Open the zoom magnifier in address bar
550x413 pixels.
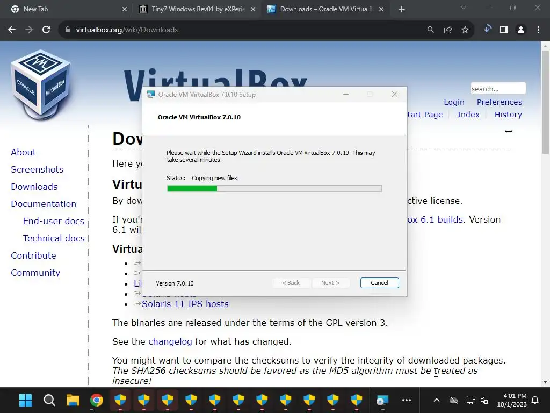point(430,30)
